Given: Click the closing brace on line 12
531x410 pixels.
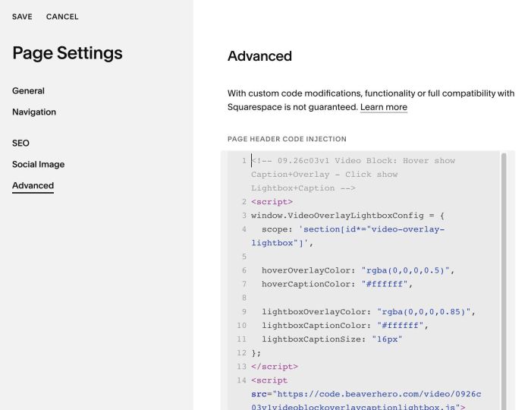Looking at the screenshot, I should (x=256, y=353).
